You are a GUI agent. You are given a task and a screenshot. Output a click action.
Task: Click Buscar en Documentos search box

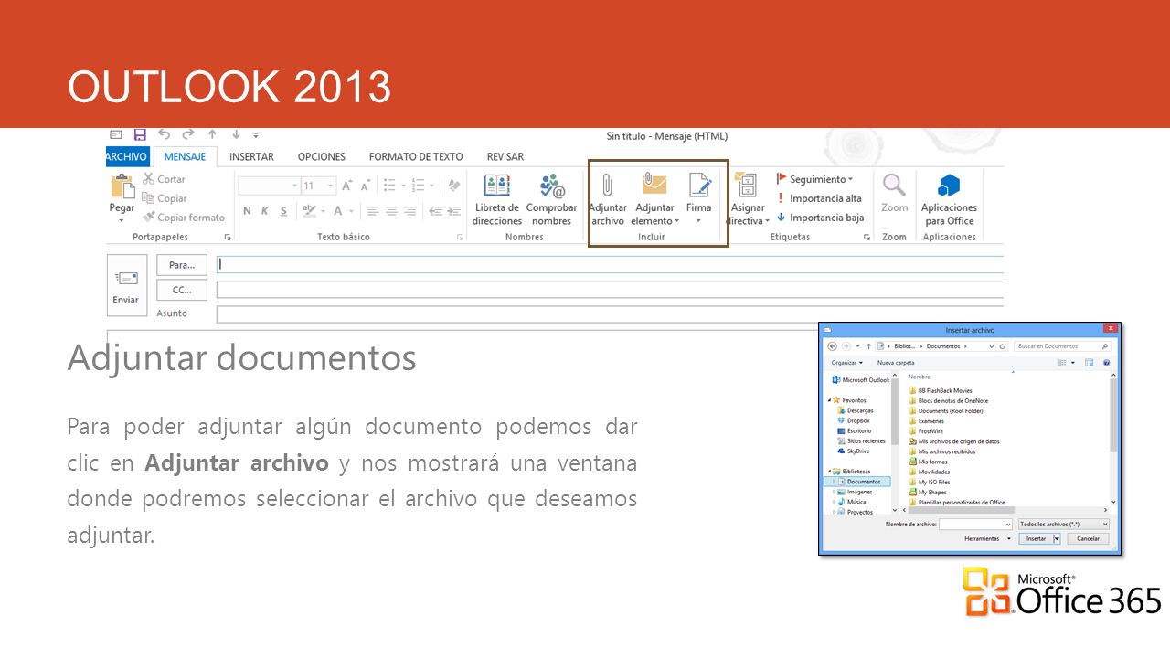pyautogui.click(x=1063, y=346)
